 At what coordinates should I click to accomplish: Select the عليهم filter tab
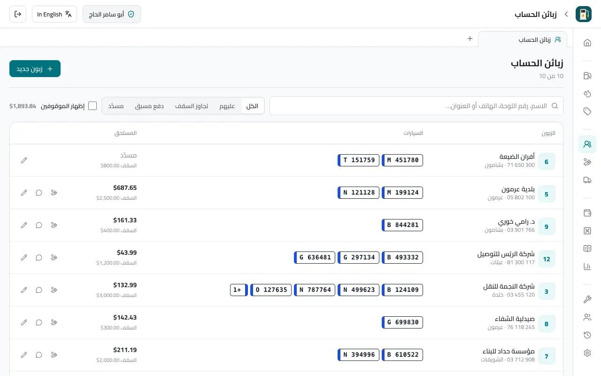coord(227,106)
